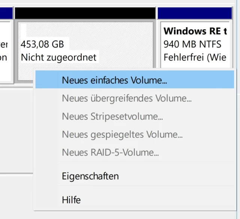Screen dimensions: 240x219
Task: Select "Neues RAID-5-Volume..." menu item
Action: pyautogui.click(x=110, y=152)
